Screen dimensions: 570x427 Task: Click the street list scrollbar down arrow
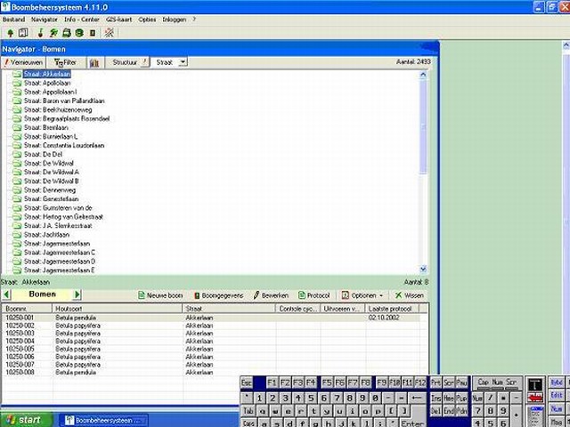tap(423, 270)
